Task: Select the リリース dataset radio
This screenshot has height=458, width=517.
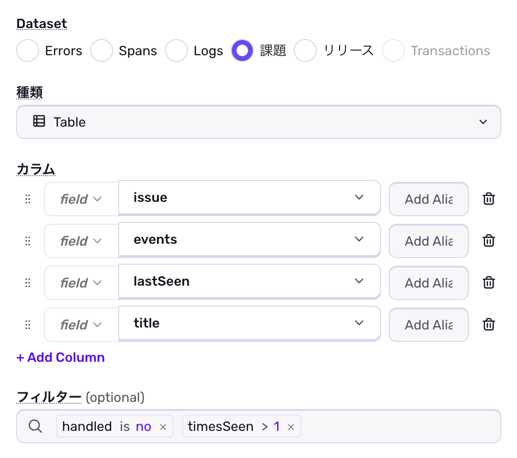Action: pos(305,51)
